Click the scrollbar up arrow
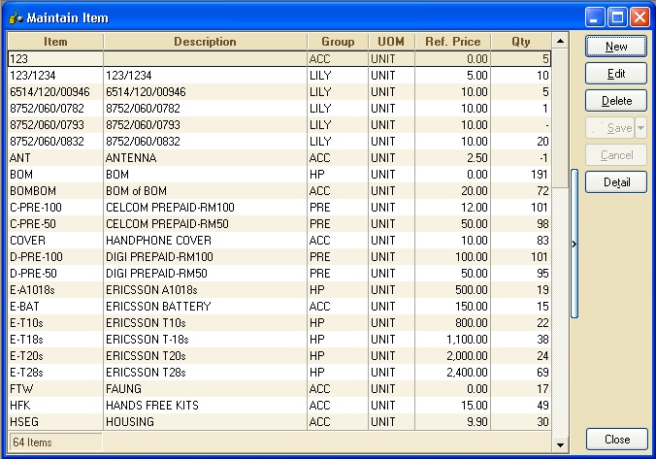656x459 pixels. click(x=560, y=41)
